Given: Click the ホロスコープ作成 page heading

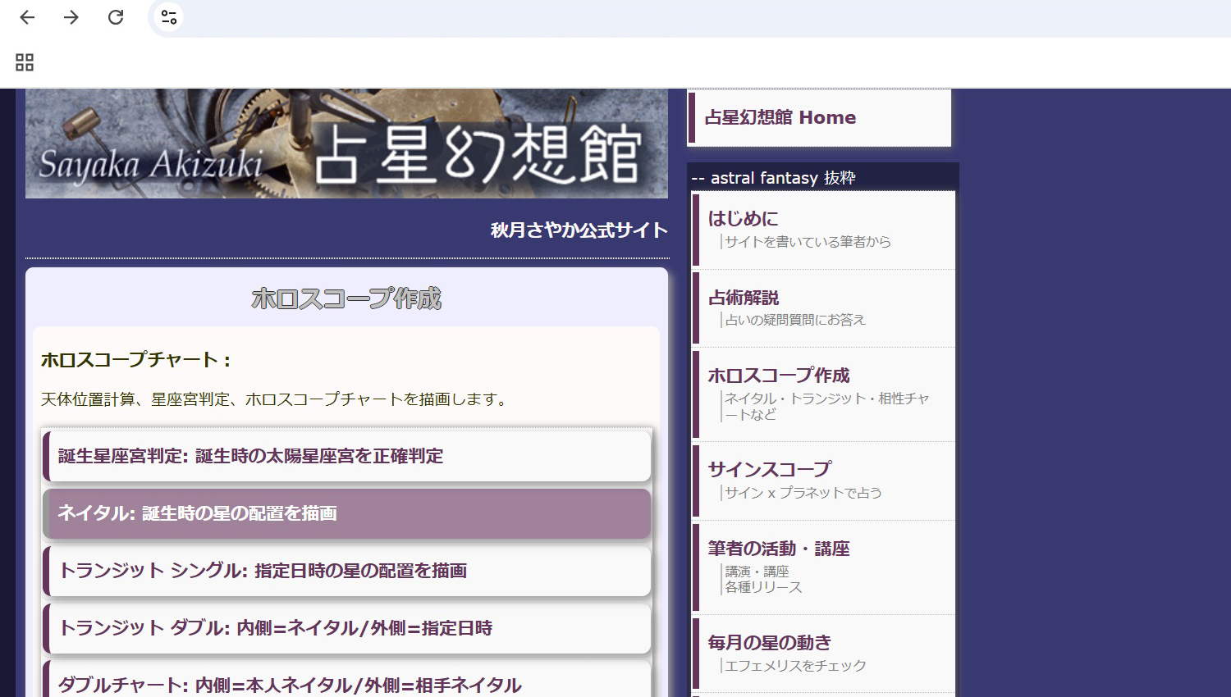Looking at the screenshot, I should point(346,298).
